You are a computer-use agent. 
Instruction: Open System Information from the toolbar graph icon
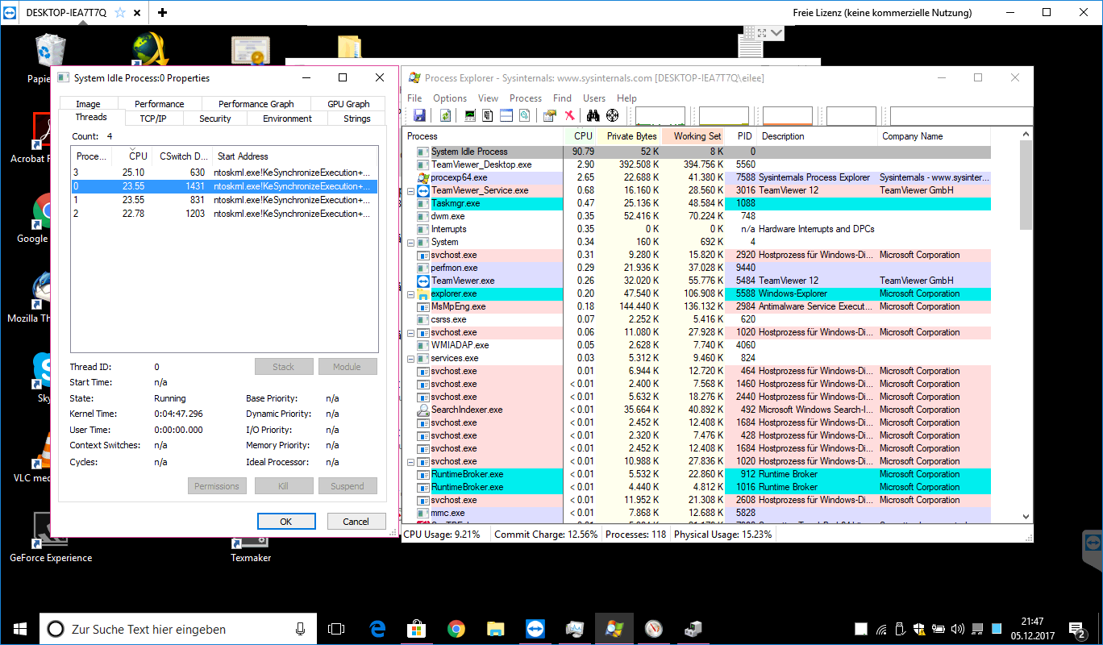coord(470,116)
